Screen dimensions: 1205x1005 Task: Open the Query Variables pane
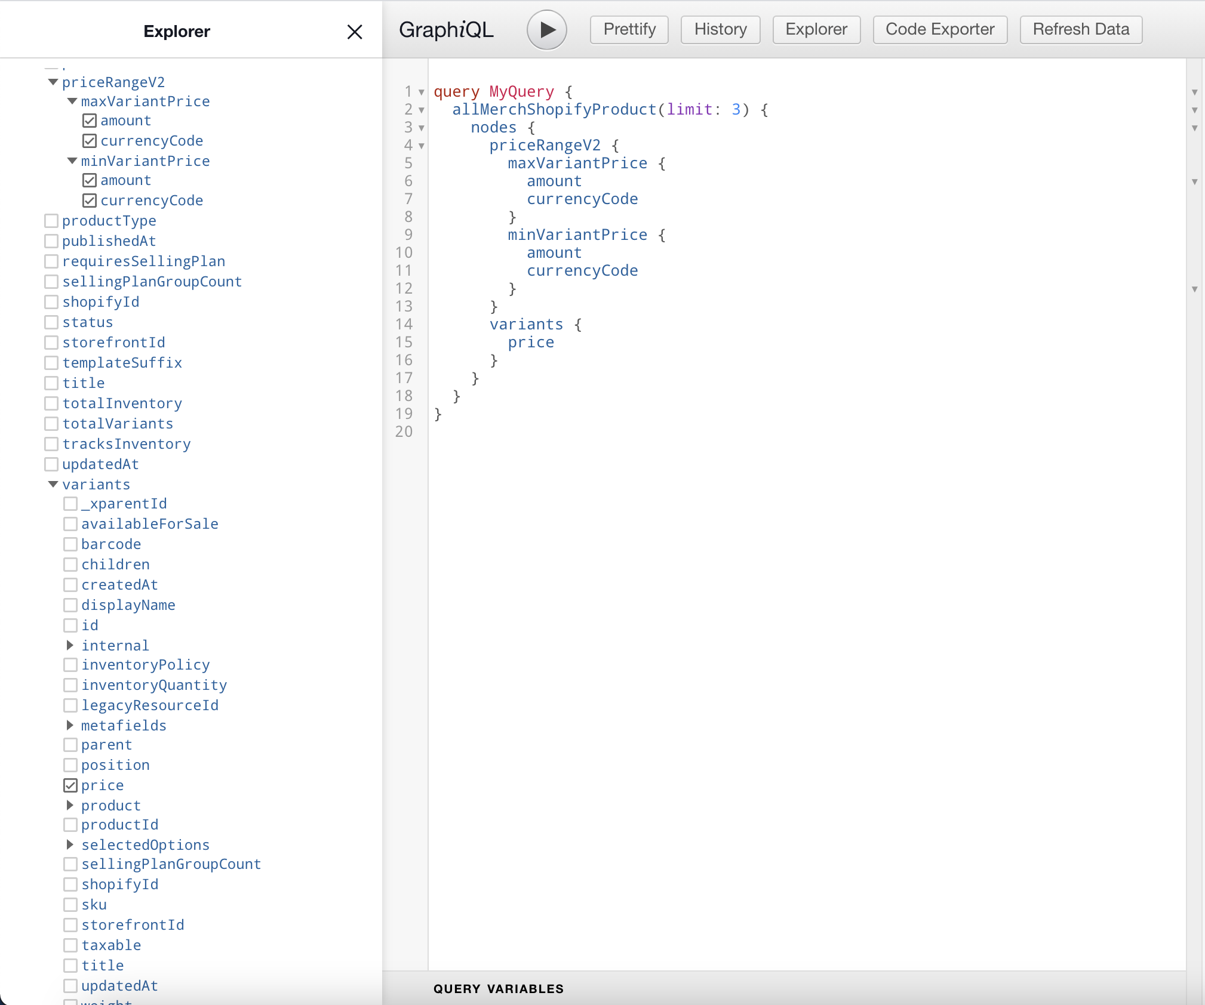pyautogui.click(x=499, y=988)
